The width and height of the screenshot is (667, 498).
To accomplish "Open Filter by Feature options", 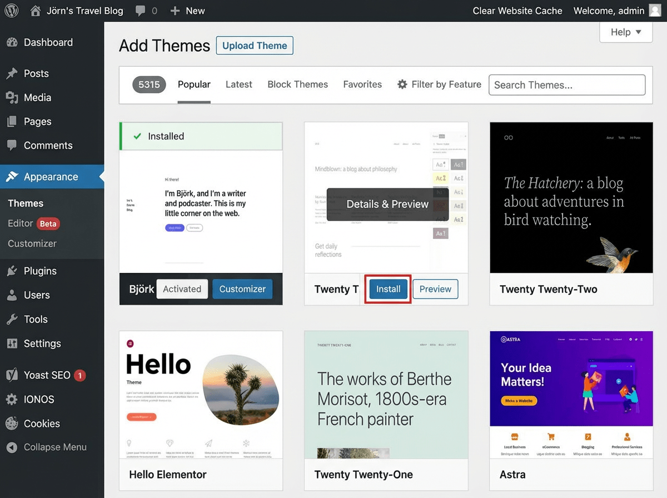I will [x=439, y=84].
